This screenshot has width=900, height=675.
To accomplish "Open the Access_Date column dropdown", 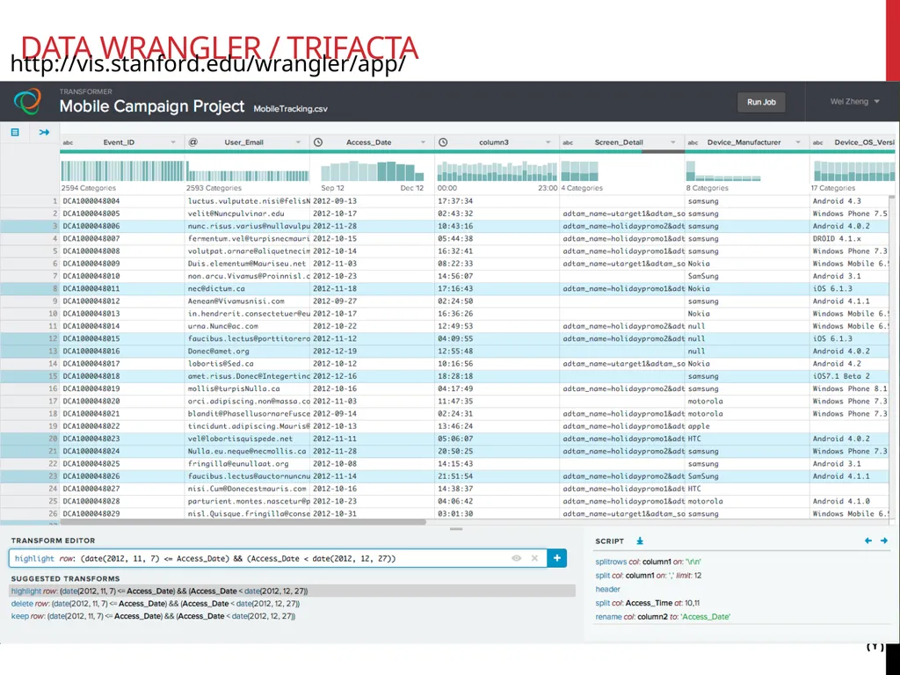I will [x=423, y=142].
